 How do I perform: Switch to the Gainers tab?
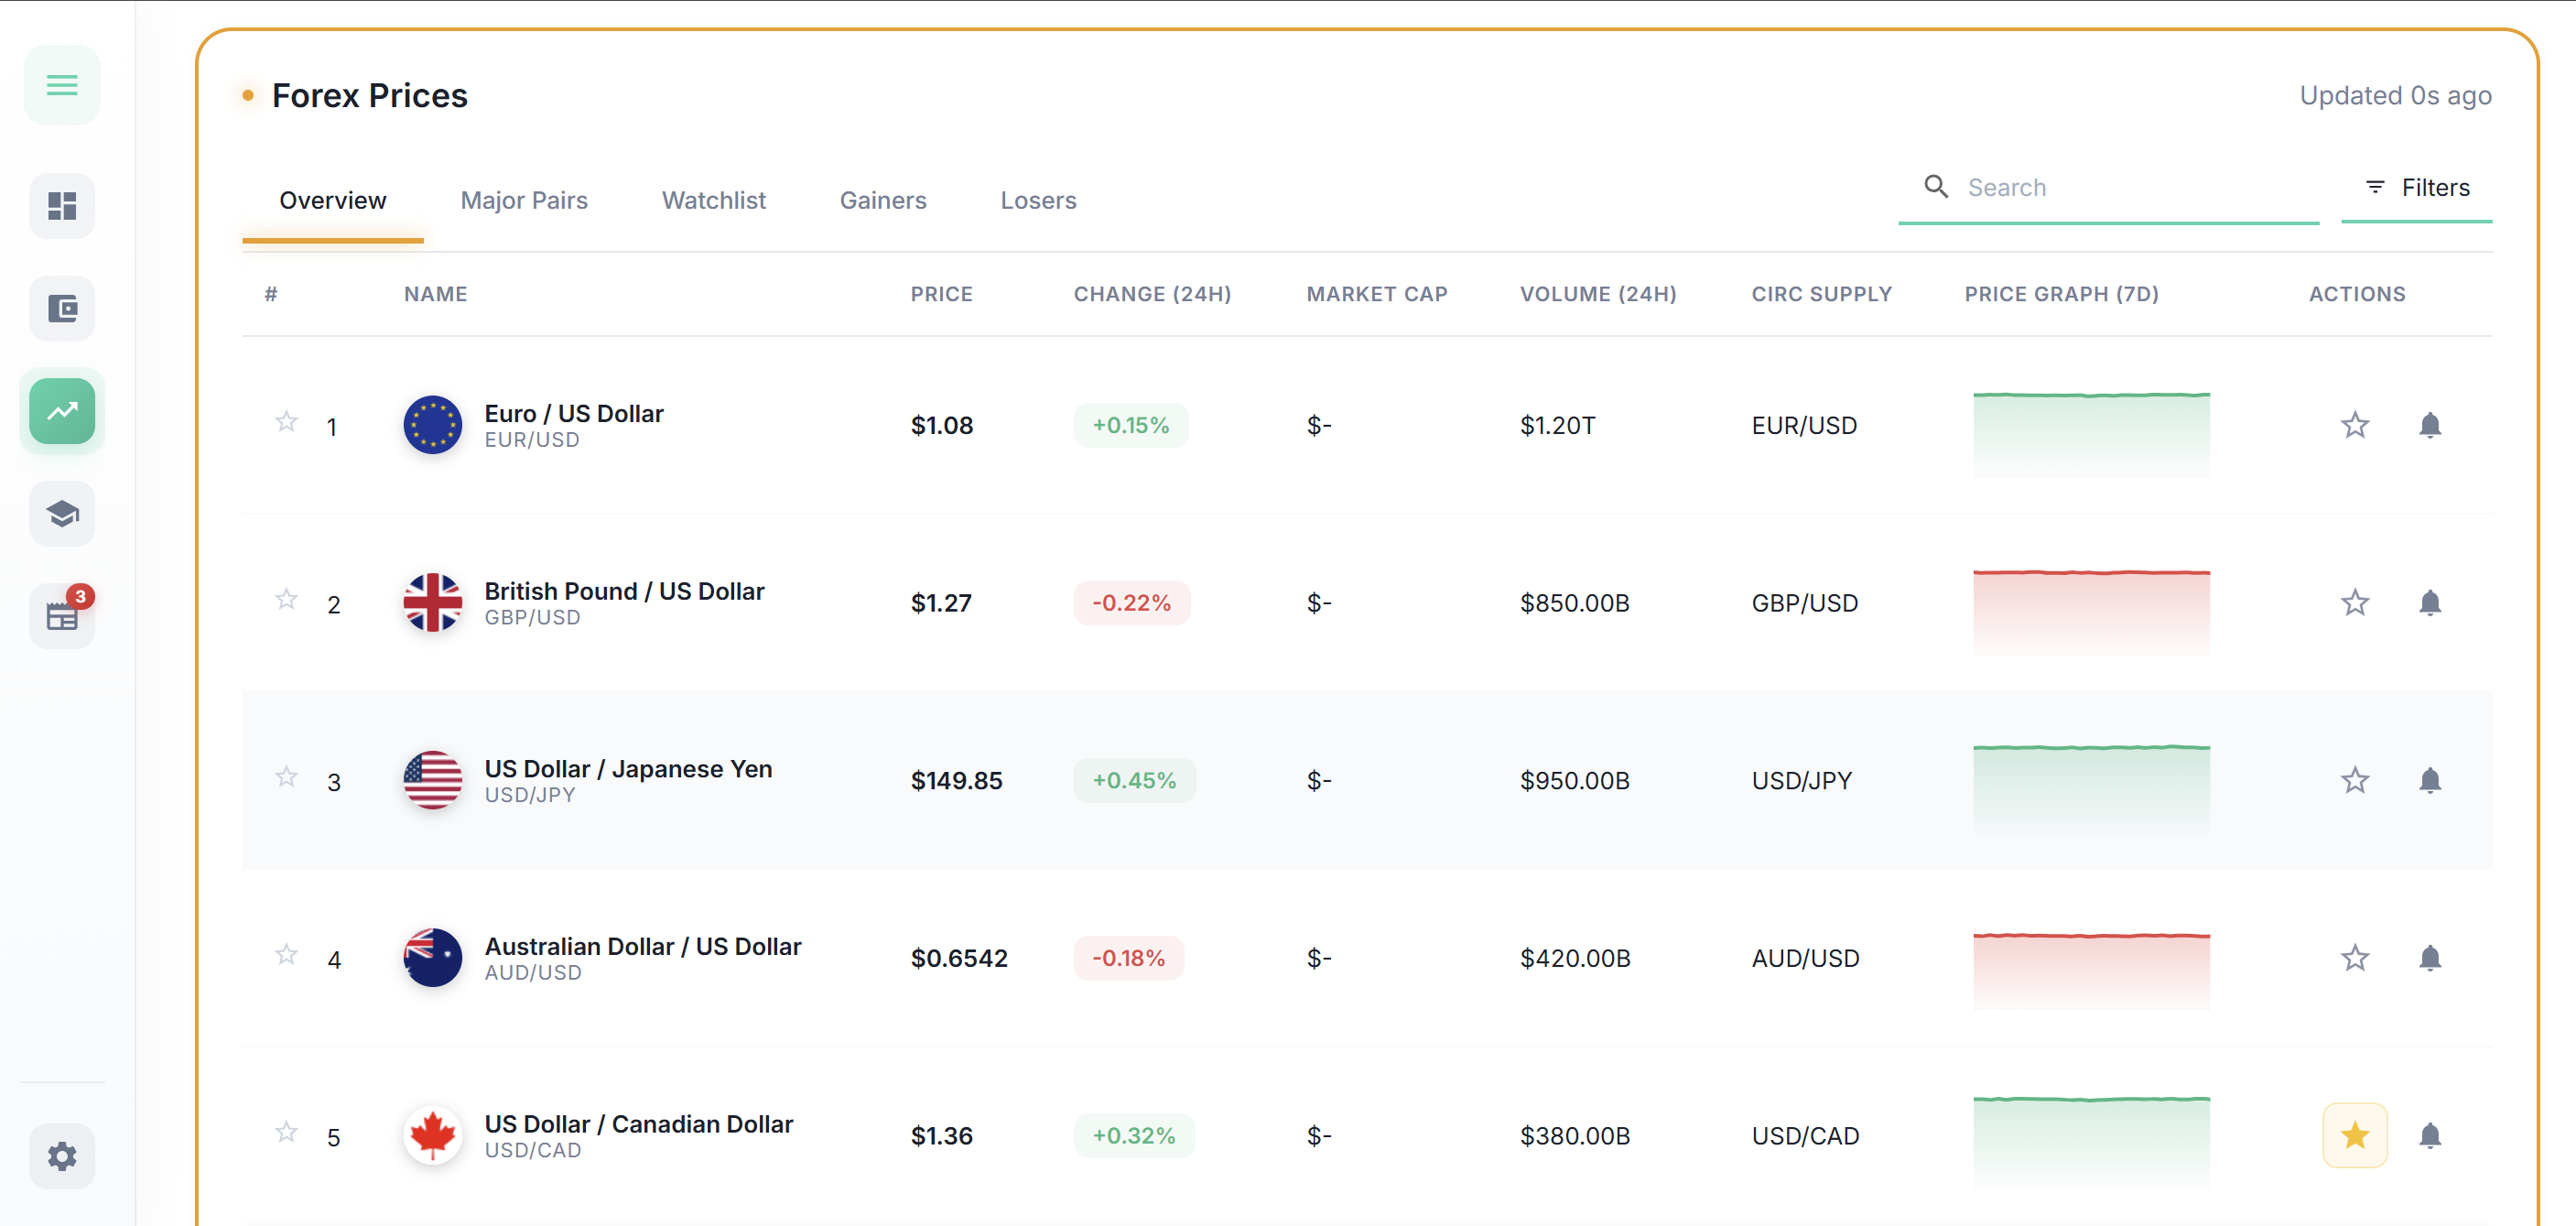882,201
